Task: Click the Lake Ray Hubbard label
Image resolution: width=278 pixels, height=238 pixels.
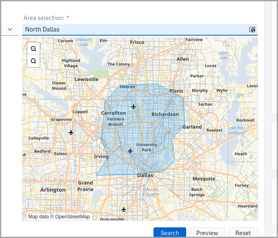Action: pyautogui.click(x=236, y=130)
